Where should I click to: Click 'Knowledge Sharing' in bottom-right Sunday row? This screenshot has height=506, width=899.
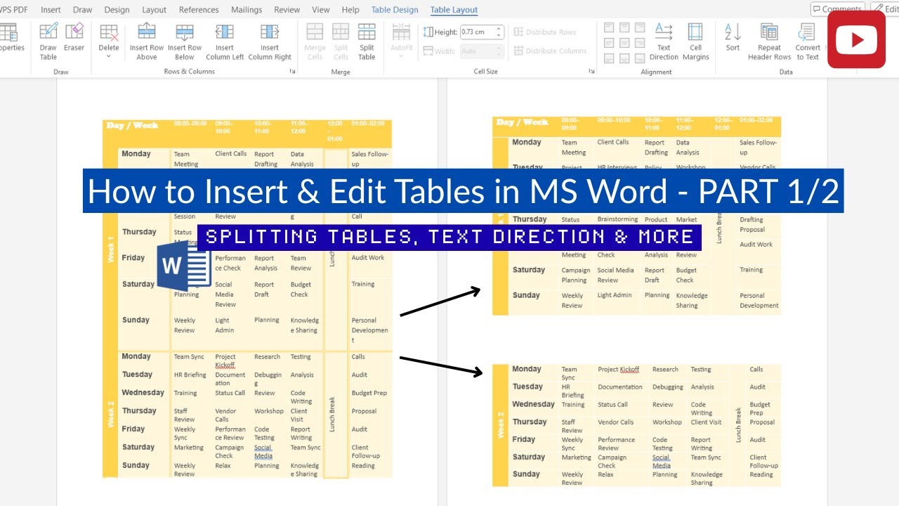point(707,479)
